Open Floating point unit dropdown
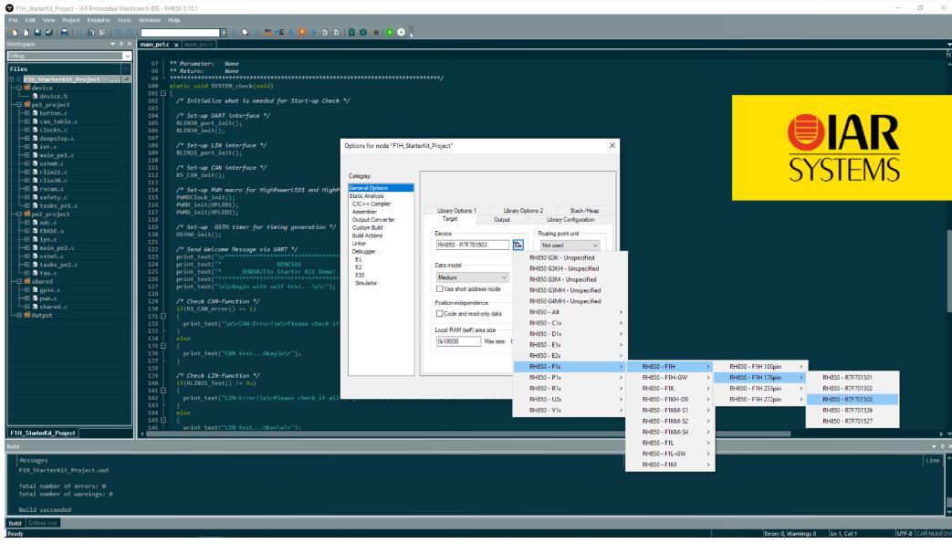952x544 pixels. pos(570,245)
